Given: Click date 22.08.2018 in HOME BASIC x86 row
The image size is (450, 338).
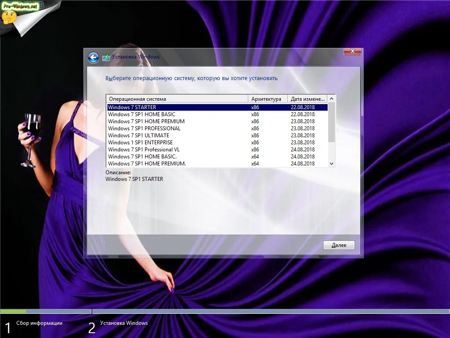Looking at the screenshot, I should (303, 114).
